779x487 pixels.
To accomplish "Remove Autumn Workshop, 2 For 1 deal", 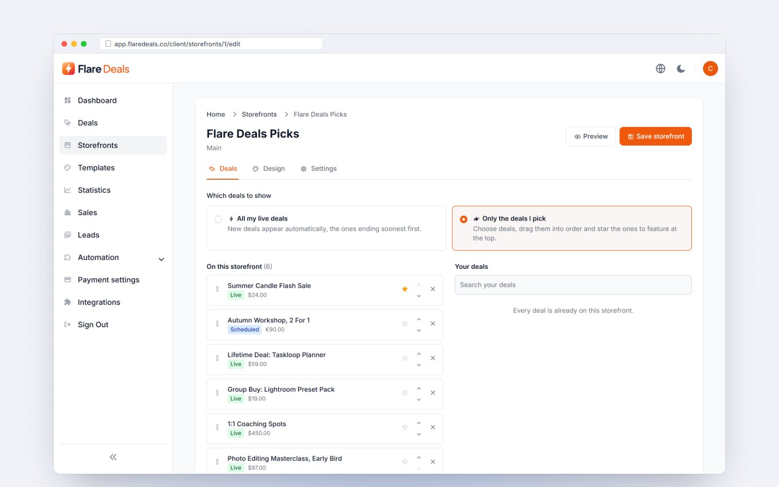I will tap(433, 323).
